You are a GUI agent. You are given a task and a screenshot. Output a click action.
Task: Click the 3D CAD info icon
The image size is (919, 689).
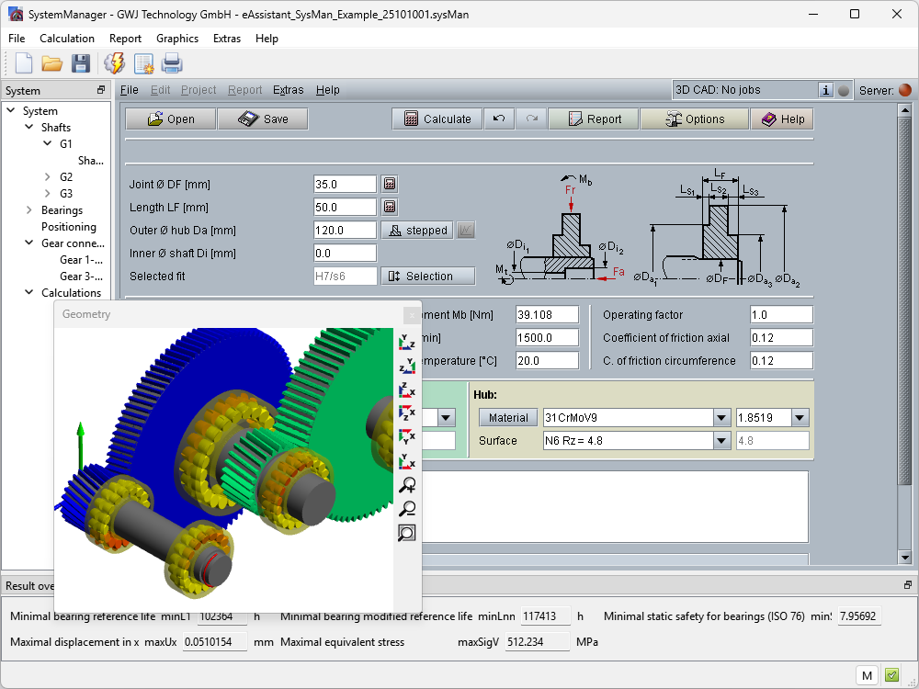tap(825, 90)
